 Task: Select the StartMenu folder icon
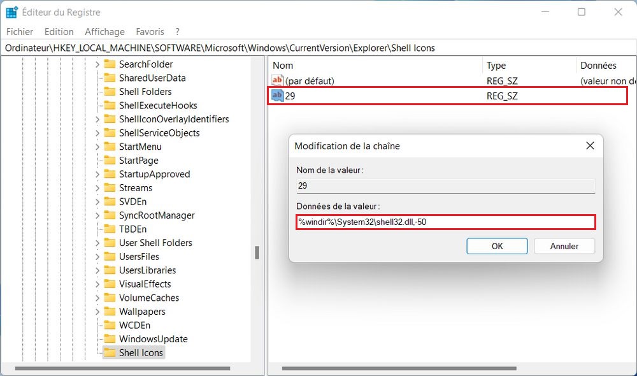click(110, 147)
